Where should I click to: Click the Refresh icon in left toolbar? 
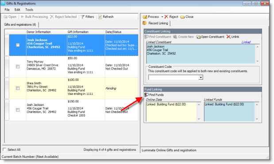click(x=100, y=17)
